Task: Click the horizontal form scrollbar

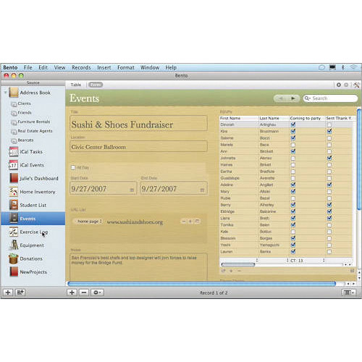Action: point(202,284)
